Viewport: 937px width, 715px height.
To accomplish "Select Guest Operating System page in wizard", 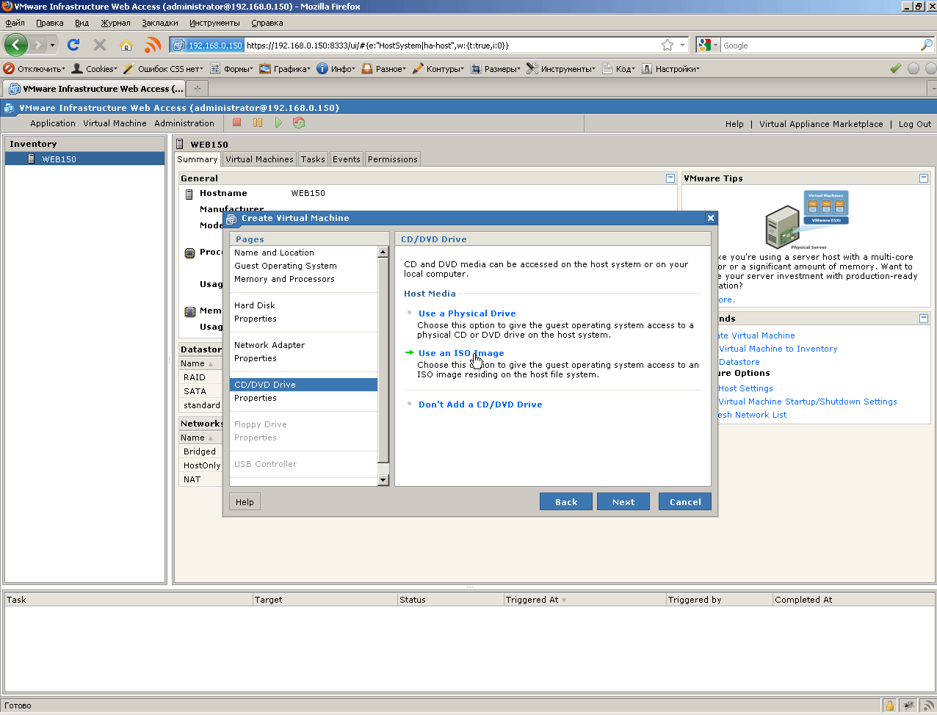I will (x=286, y=266).
